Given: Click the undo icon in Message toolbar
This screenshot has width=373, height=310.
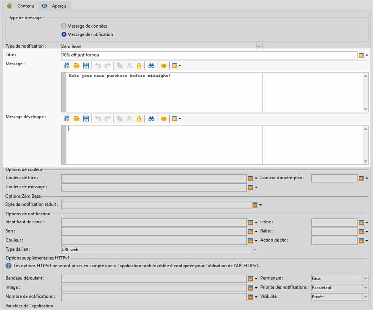Looking at the screenshot, I should coord(98,66).
